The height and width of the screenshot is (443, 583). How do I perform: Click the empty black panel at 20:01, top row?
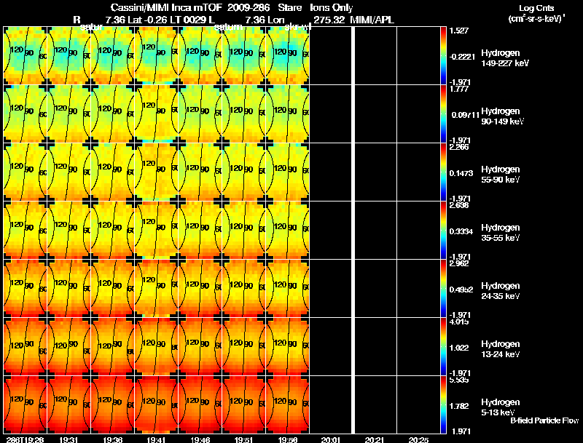point(332,55)
